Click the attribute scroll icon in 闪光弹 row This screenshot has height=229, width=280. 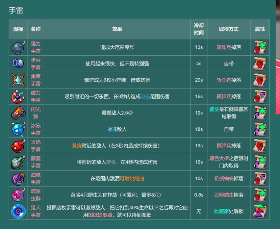[x=260, y=113]
